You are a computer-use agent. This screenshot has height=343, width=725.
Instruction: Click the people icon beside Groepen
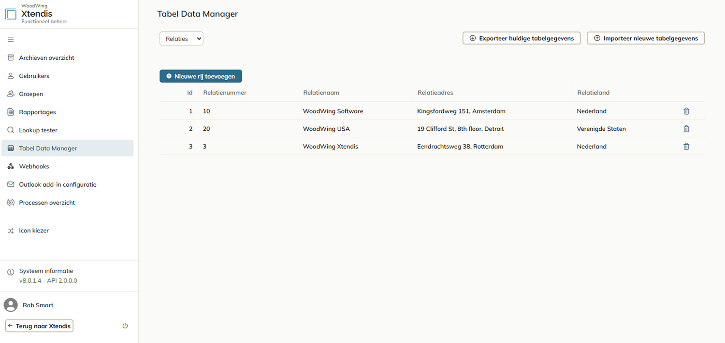pyautogui.click(x=11, y=94)
